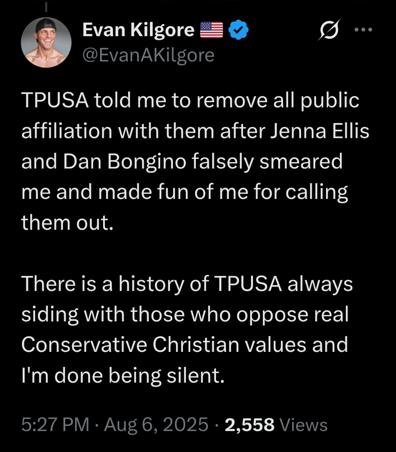Open the @EvanAKilgore handle link
Viewport: 396px width, 452px height.
coord(148,55)
